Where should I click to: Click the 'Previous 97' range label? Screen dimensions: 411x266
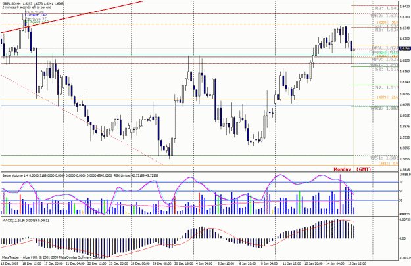pos(36,18)
